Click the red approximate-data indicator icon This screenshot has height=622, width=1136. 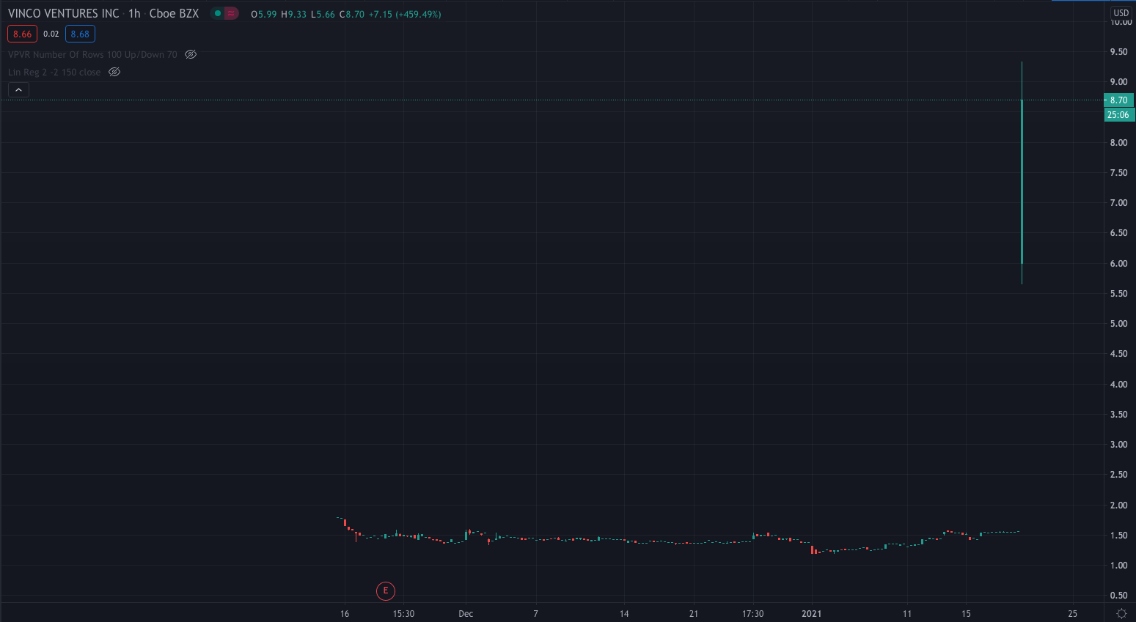tap(231, 13)
